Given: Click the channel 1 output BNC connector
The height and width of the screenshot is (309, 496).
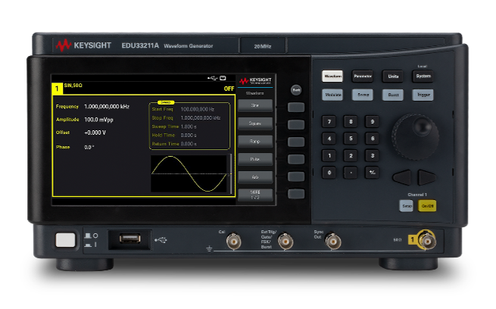Looking at the screenshot, I should click(x=427, y=240).
